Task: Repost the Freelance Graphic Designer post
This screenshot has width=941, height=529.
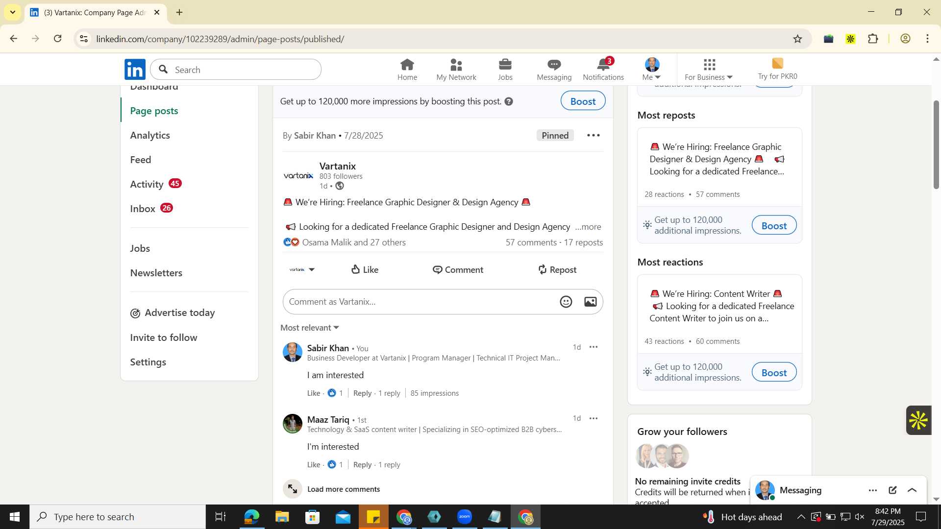Action: (557, 269)
